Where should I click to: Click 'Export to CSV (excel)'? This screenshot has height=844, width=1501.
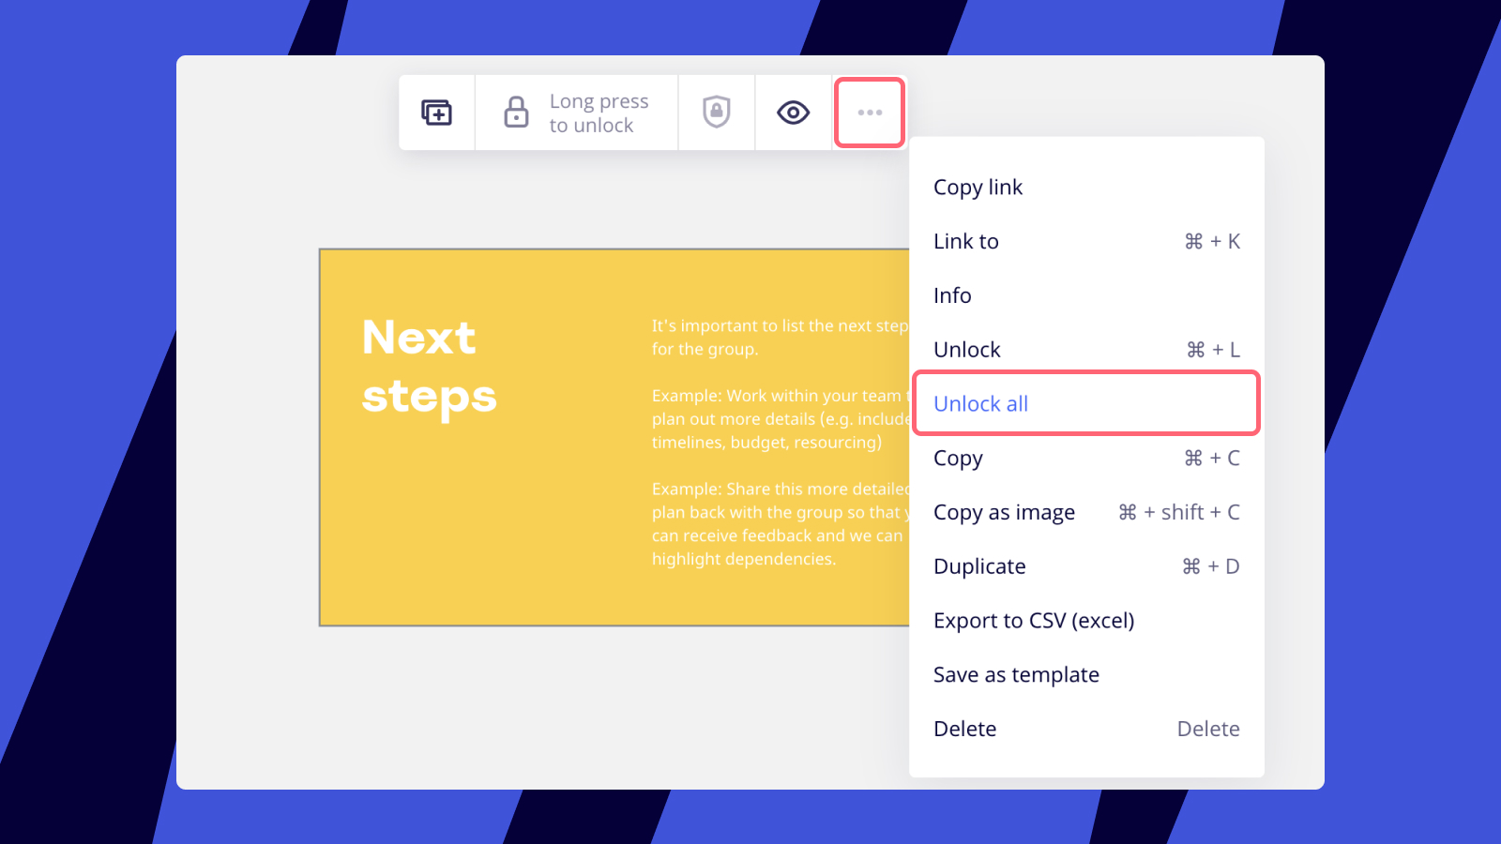coord(1034,621)
